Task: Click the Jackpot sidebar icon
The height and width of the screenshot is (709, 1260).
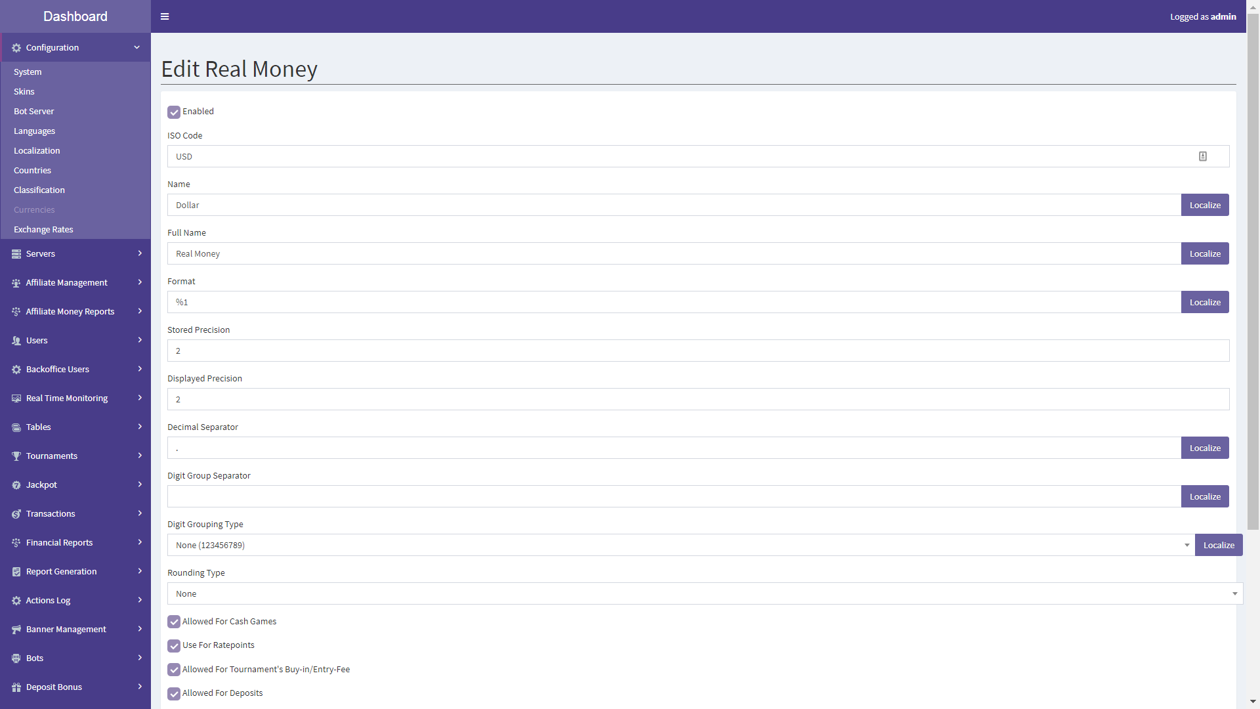Action: pos(16,484)
